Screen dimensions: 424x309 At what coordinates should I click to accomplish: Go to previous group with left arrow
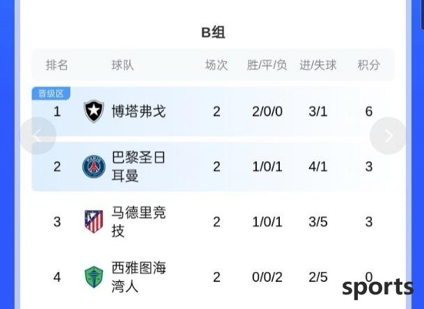click(x=38, y=136)
